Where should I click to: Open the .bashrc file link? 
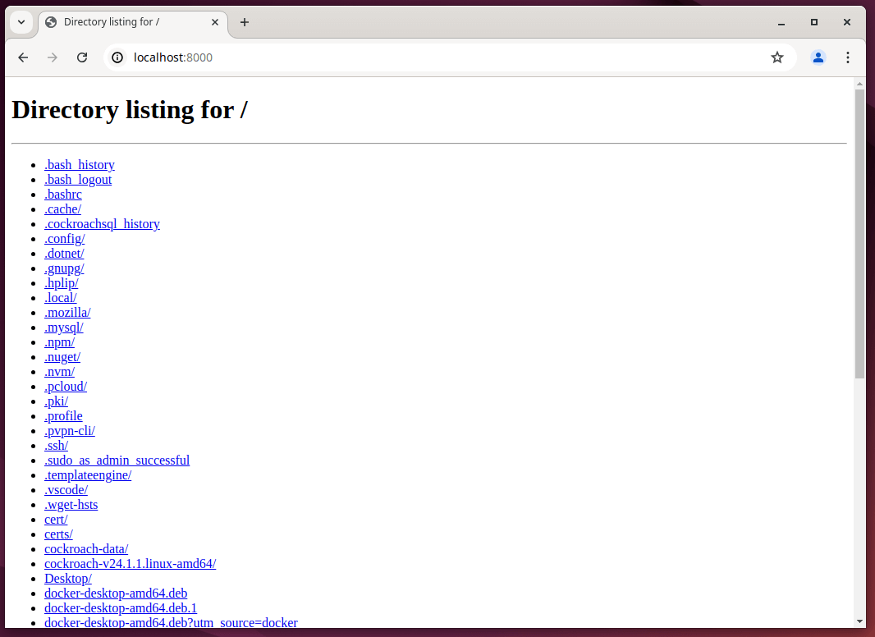pos(63,195)
